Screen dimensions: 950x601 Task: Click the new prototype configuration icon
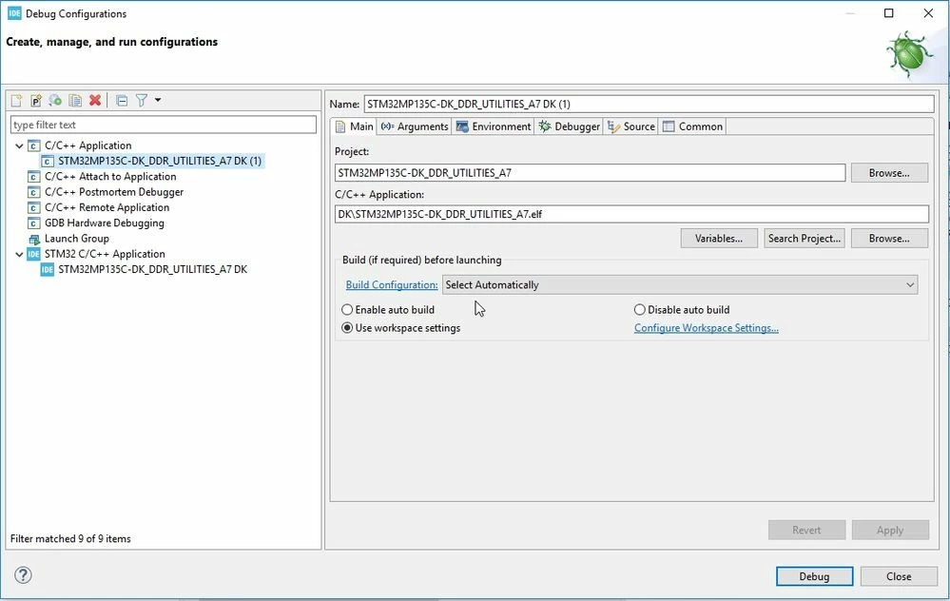click(x=36, y=101)
